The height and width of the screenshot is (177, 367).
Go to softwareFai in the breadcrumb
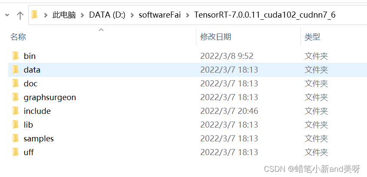point(159,15)
